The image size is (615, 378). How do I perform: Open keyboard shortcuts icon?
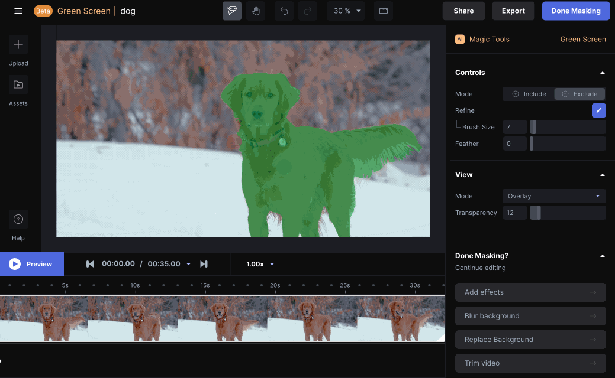click(384, 11)
